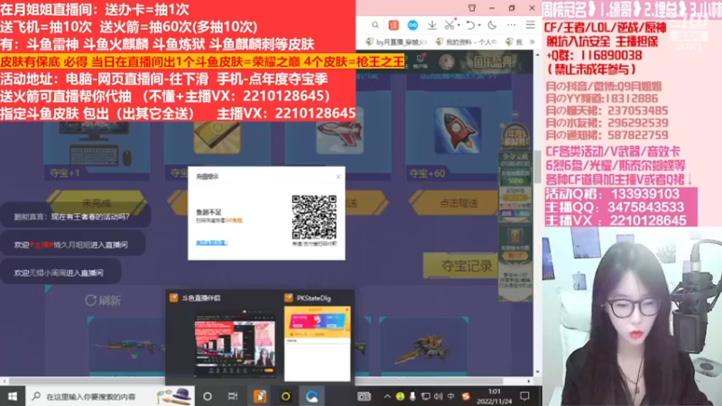Open the three-dot more tools icon
Image resolution: width=722 pixels, height=406 pixels.
(512, 25)
